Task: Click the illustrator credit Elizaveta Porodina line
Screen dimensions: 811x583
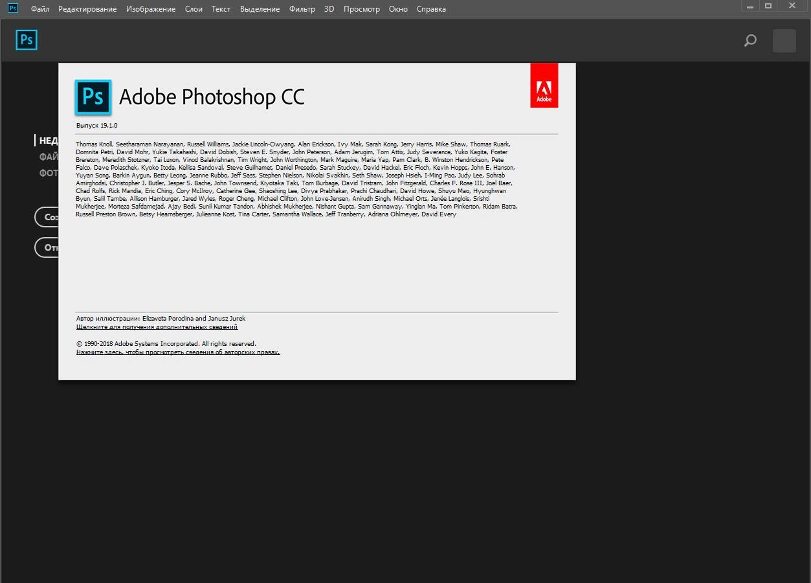Action: 161,319
